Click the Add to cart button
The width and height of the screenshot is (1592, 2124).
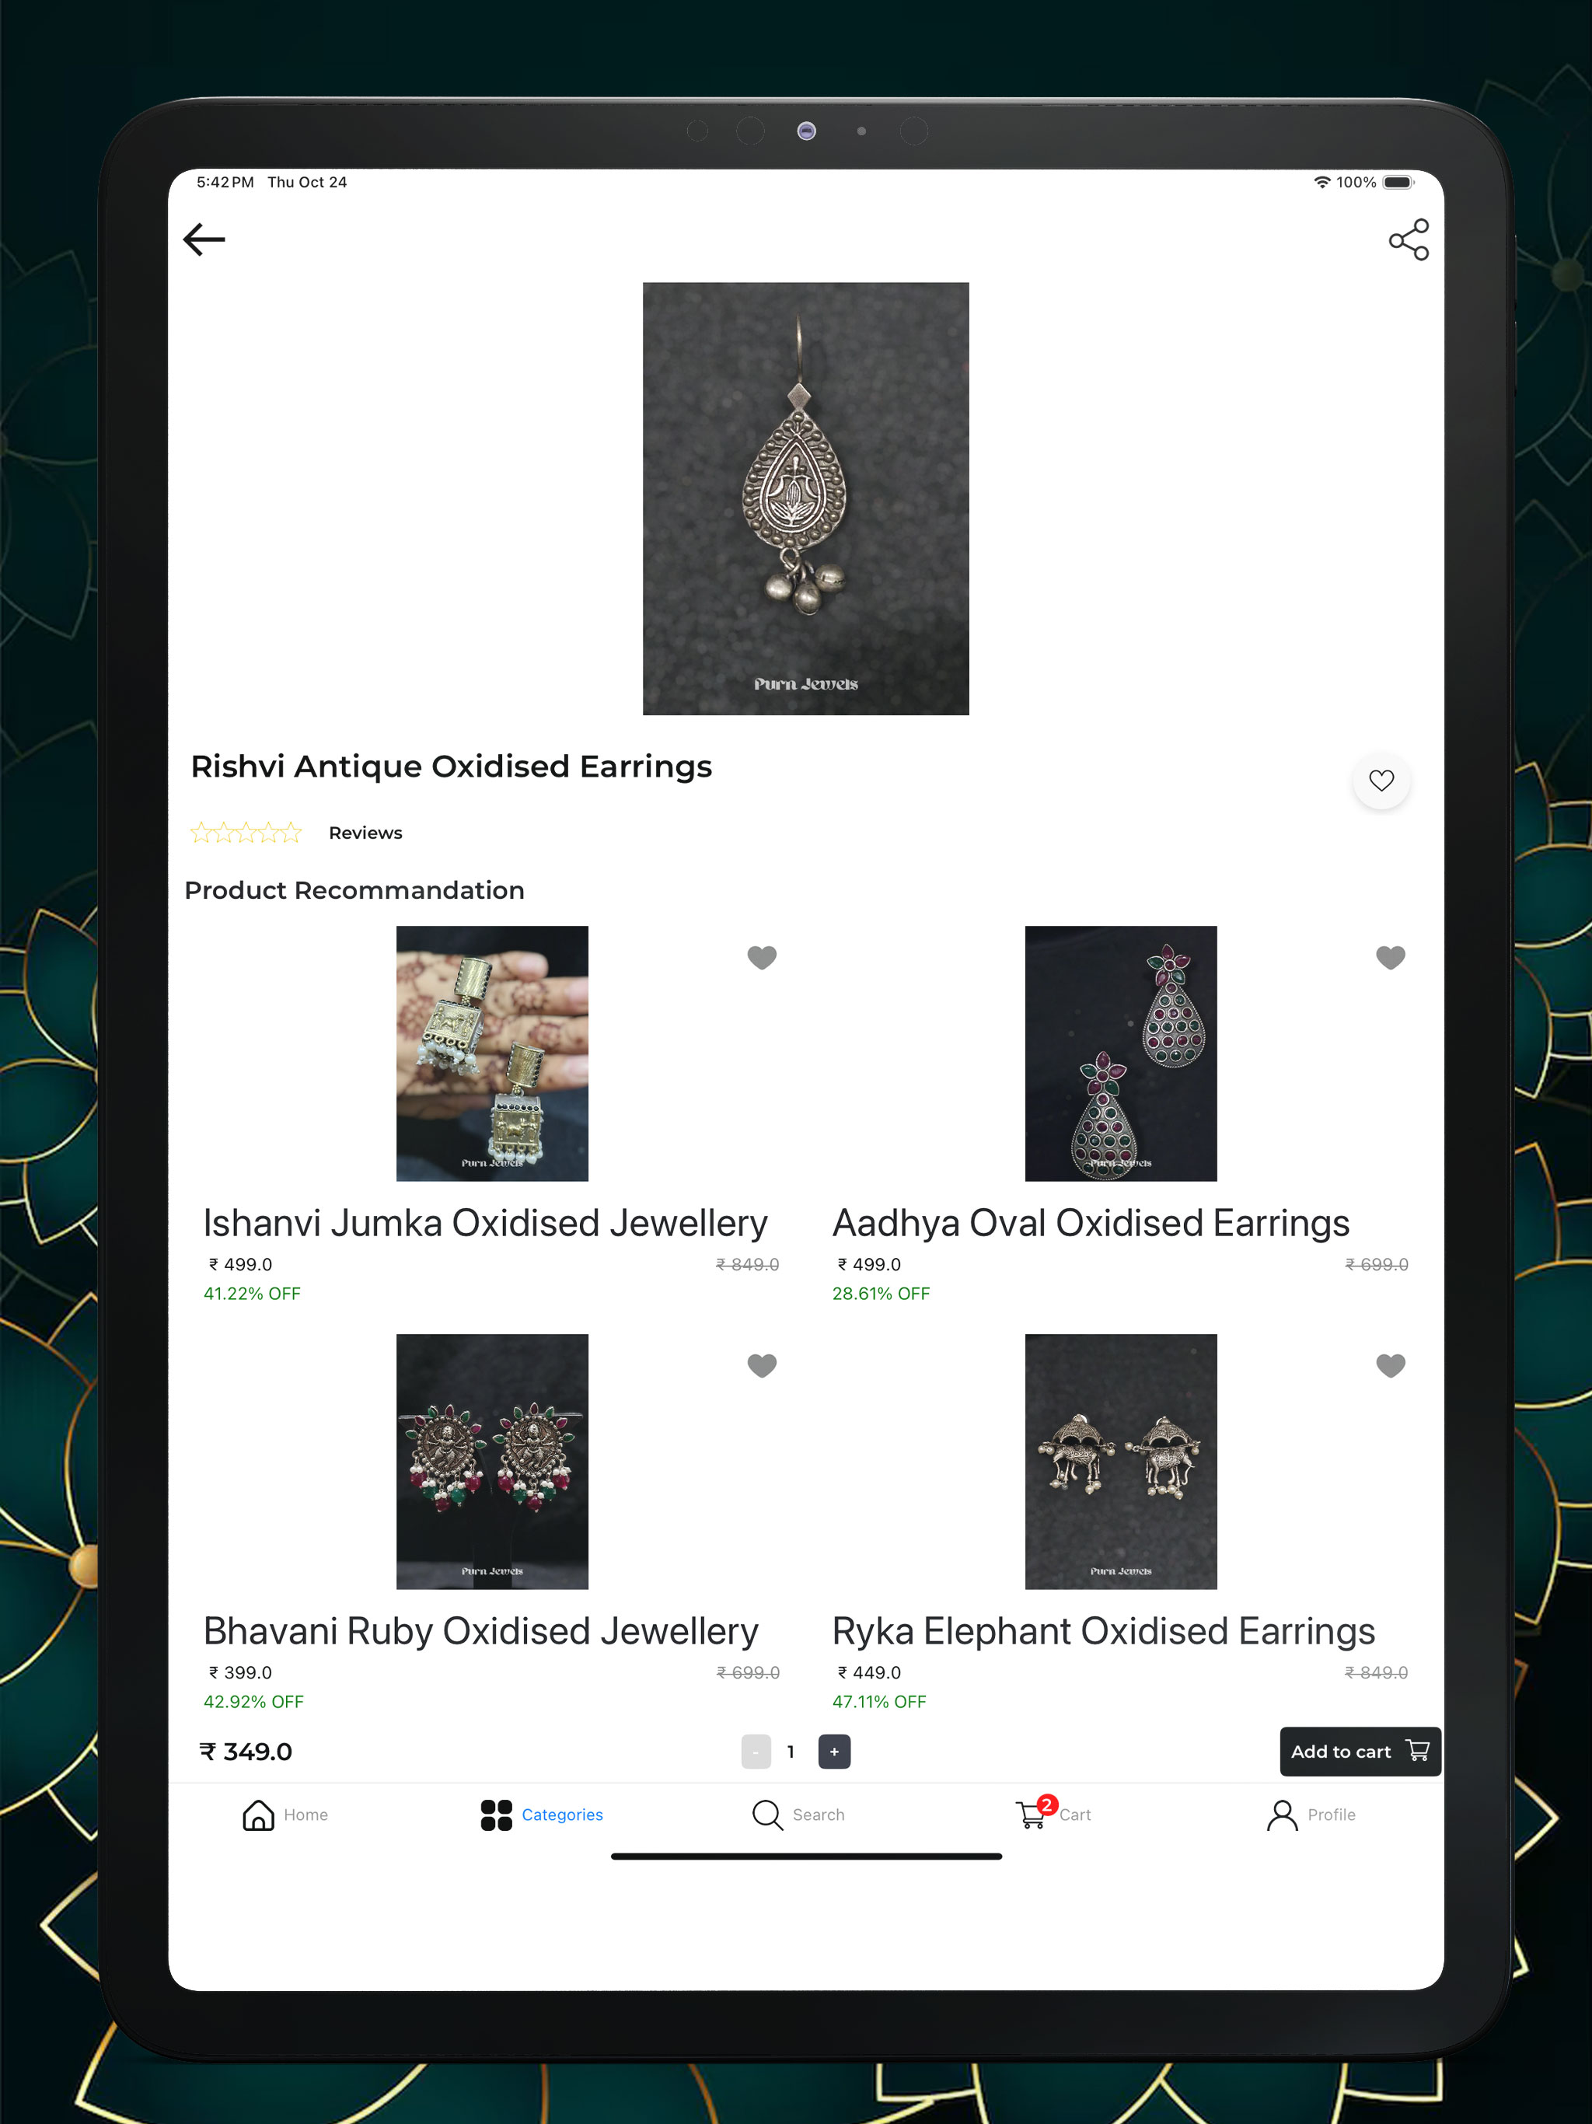click(1360, 1752)
